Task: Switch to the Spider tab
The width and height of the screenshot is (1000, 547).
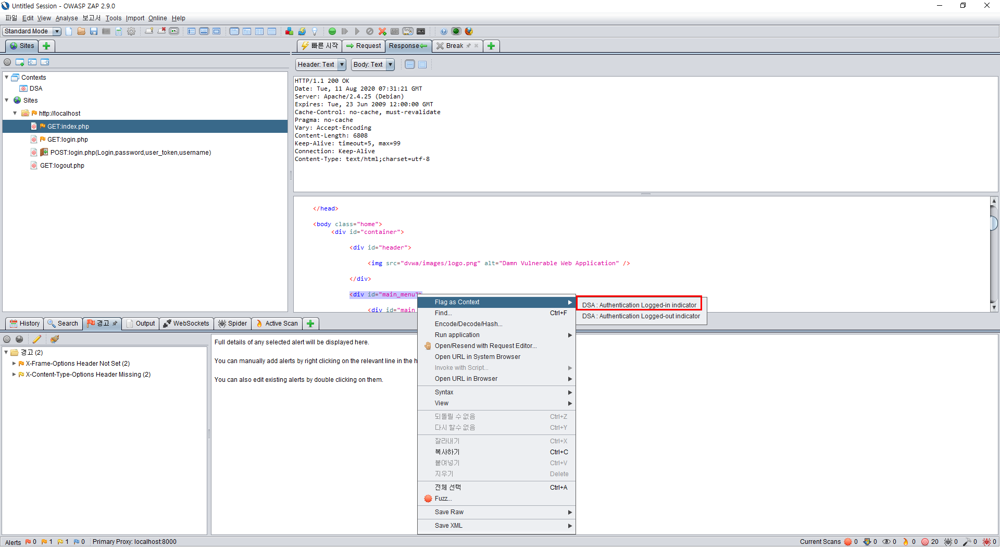Action: [x=232, y=324]
